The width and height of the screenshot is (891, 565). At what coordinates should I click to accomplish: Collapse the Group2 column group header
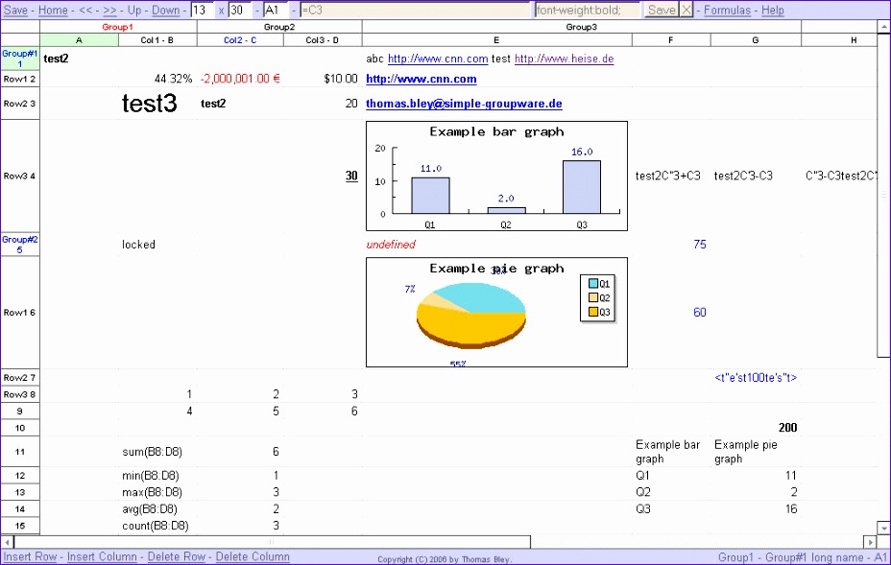pos(278,27)
